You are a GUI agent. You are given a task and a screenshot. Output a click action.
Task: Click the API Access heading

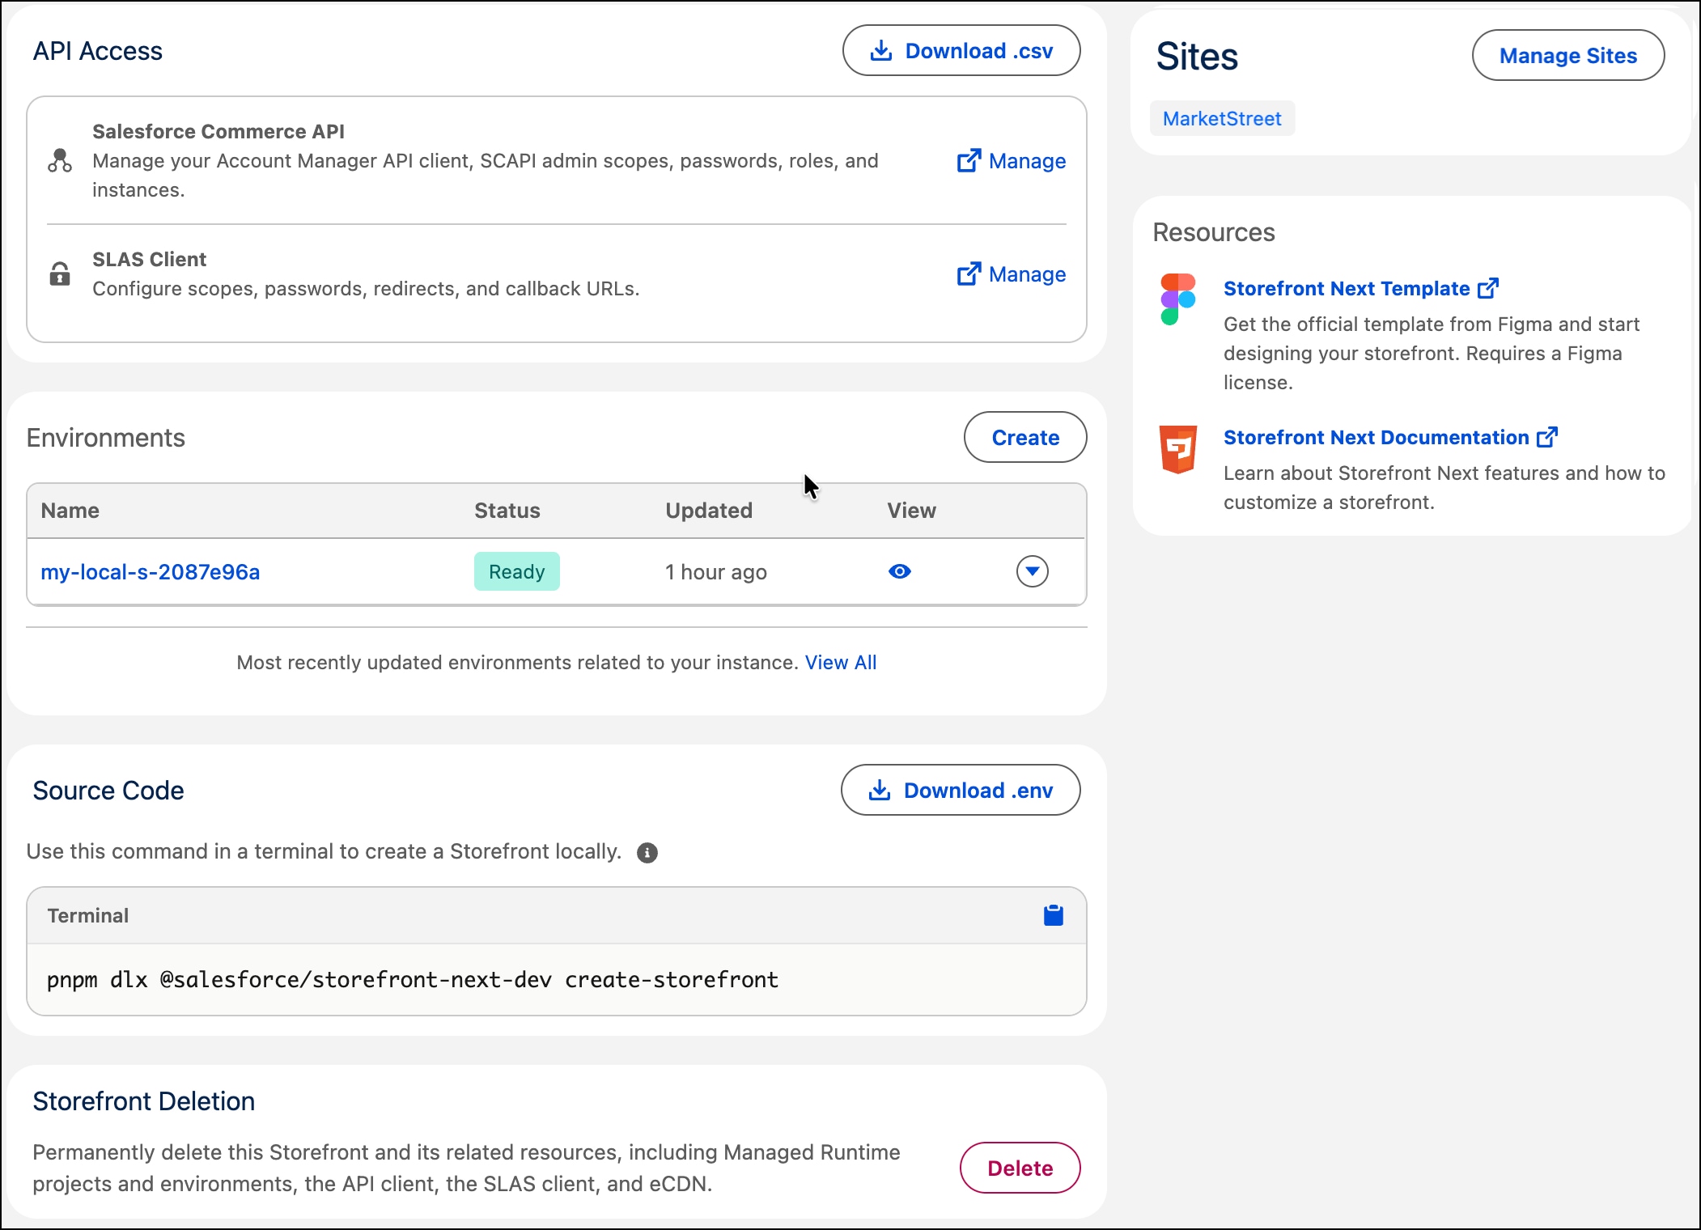click(98, 51)
